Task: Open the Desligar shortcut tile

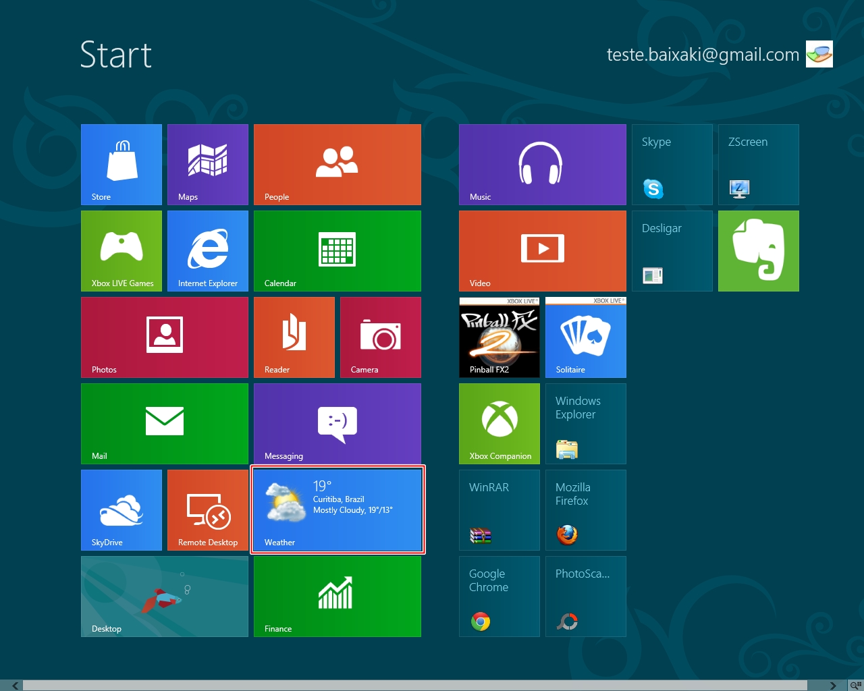Action: [672, 251]
